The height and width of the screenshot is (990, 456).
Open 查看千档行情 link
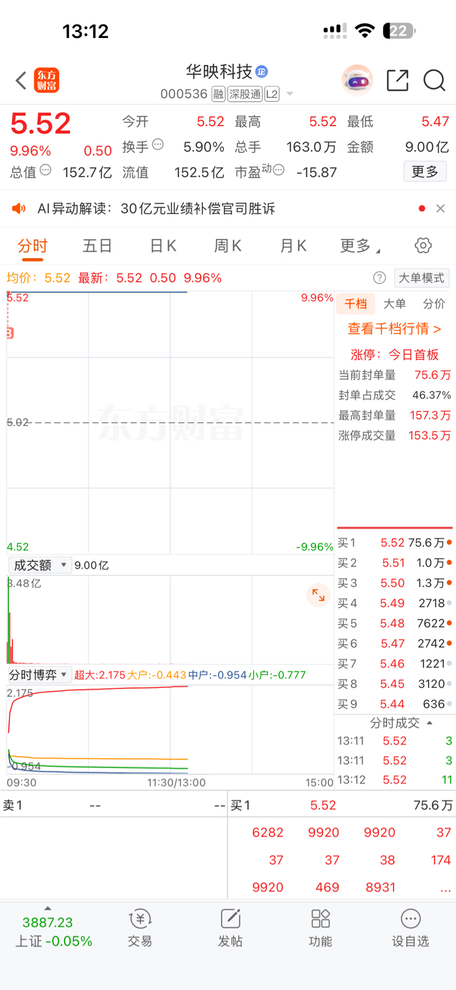[394, 329]
